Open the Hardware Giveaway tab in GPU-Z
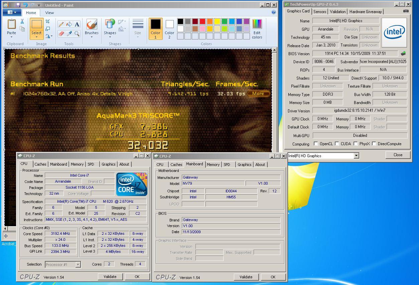The width and height of the screenshot is (419, 285). tap(366, 11)
